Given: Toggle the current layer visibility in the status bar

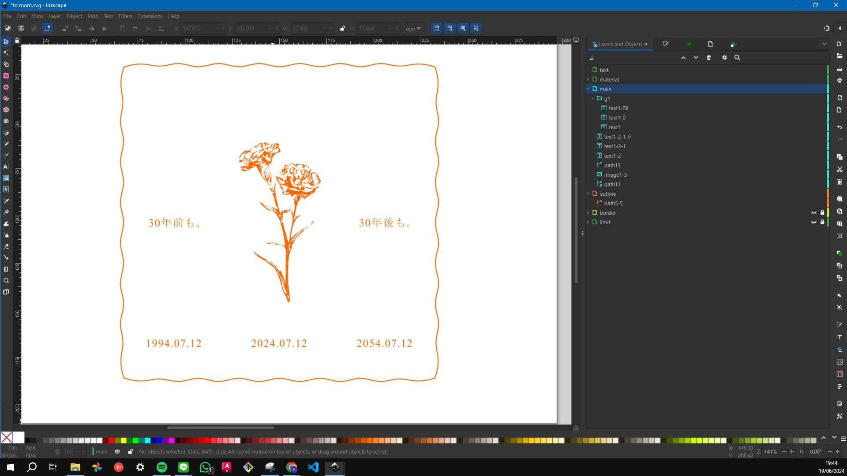Looking at the screenshot, I should click(117, 452).
